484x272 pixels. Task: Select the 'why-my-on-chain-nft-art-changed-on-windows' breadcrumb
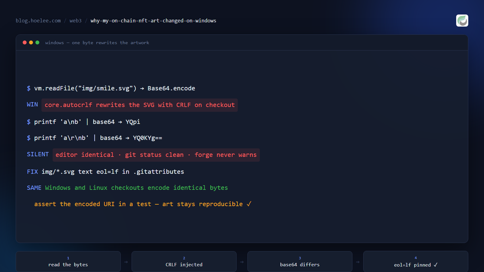(153, 21)
